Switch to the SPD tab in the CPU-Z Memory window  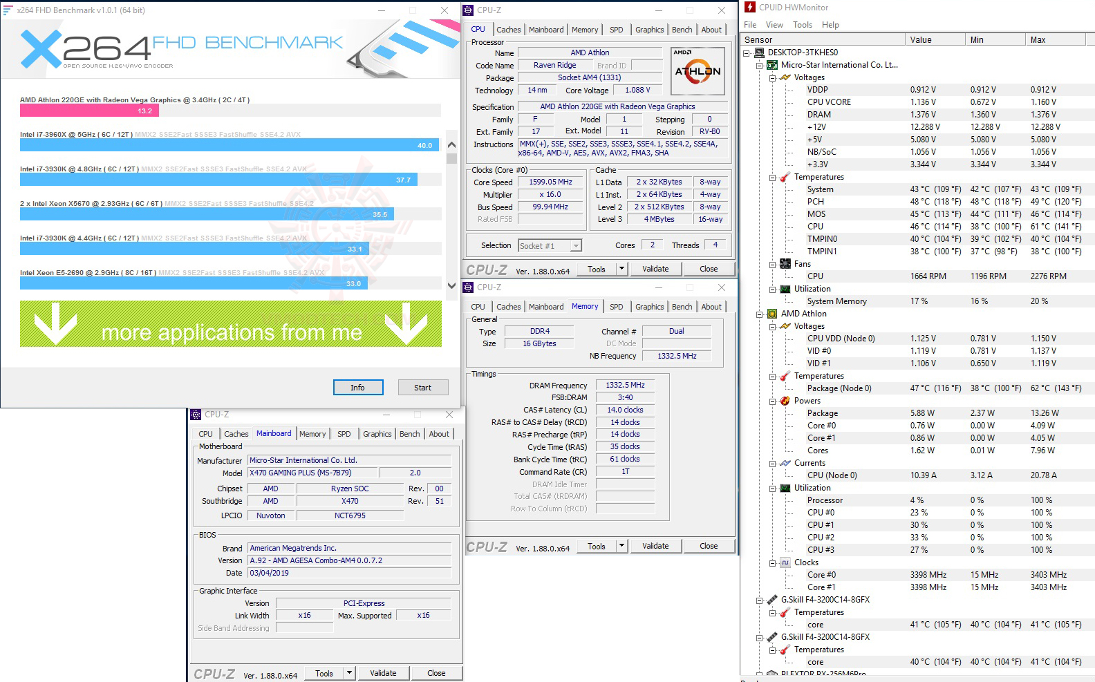(x=617, y=307)
